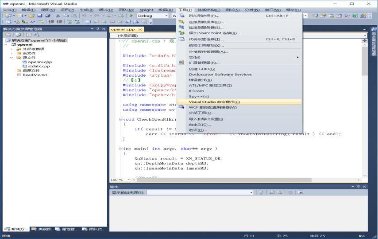Click the decrease indent toolbar icon
The image size is (378, 239).
tap(51, 22)
